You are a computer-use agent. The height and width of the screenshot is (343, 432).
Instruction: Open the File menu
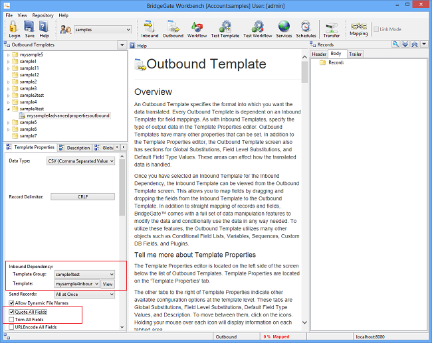click(x=9, y=15)
